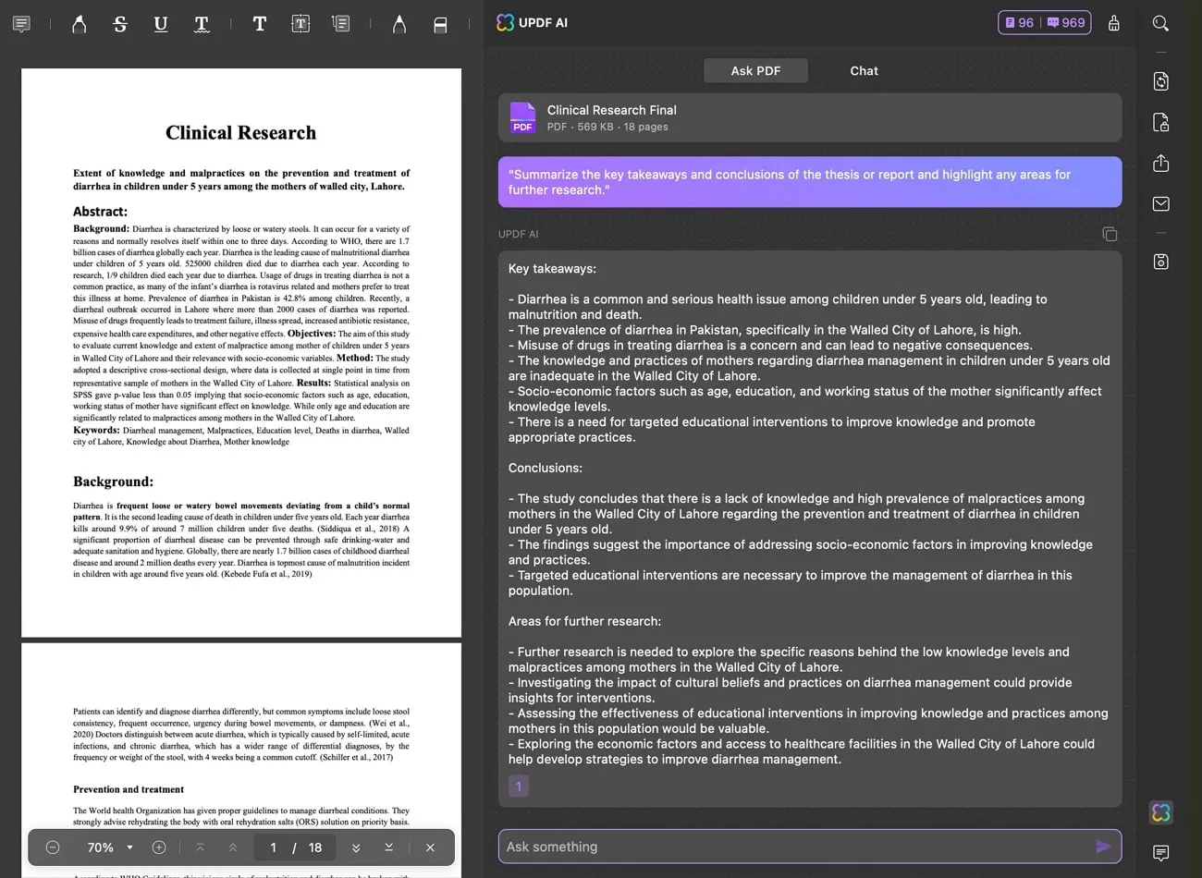Viewport: 1202px width, 878px height.
Task: Go to the next page
Action: tap(356, 848)
